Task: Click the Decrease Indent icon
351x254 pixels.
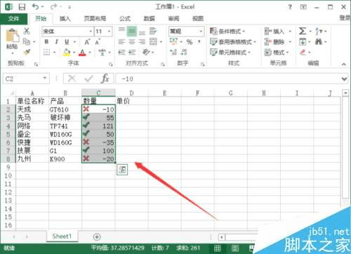Action: (x=121, y=52)
